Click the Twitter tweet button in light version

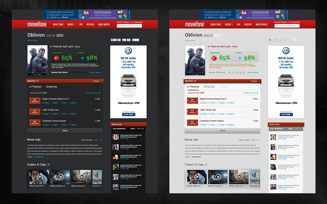pyautogui.click(x=293, y=40)
